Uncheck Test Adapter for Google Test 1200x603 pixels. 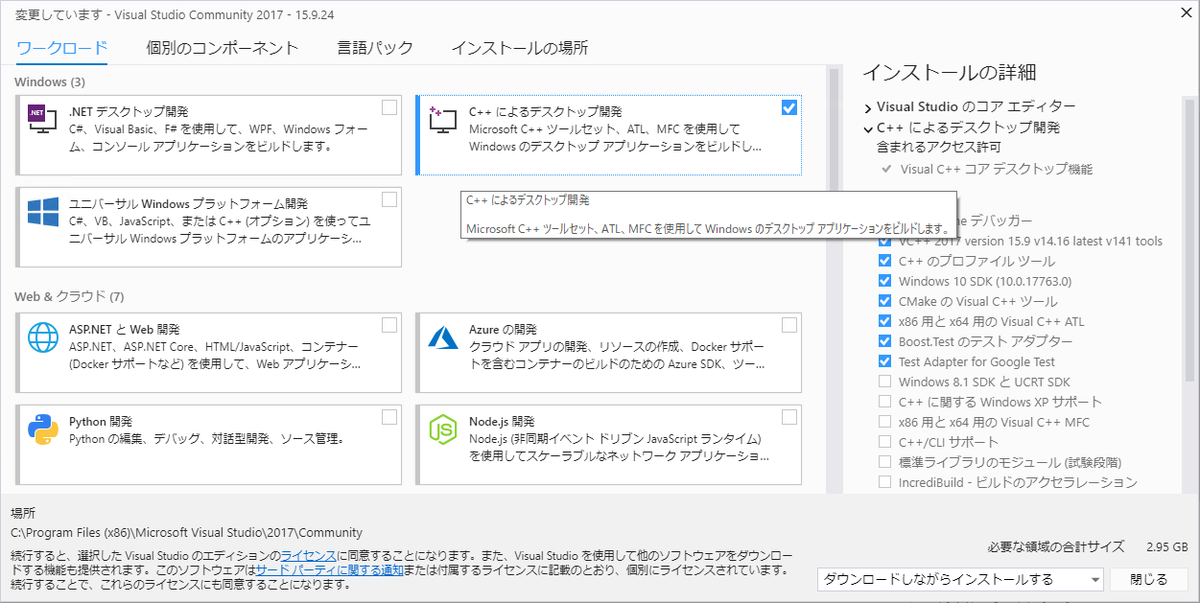[884, 361]
